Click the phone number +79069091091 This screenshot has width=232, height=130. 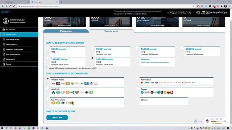pyautogui.click(x=179, y=13)
